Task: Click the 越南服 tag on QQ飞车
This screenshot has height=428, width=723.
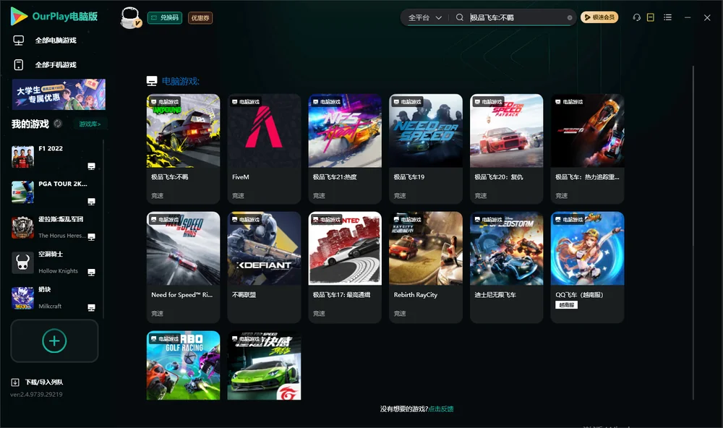Action: coord(567,305)
